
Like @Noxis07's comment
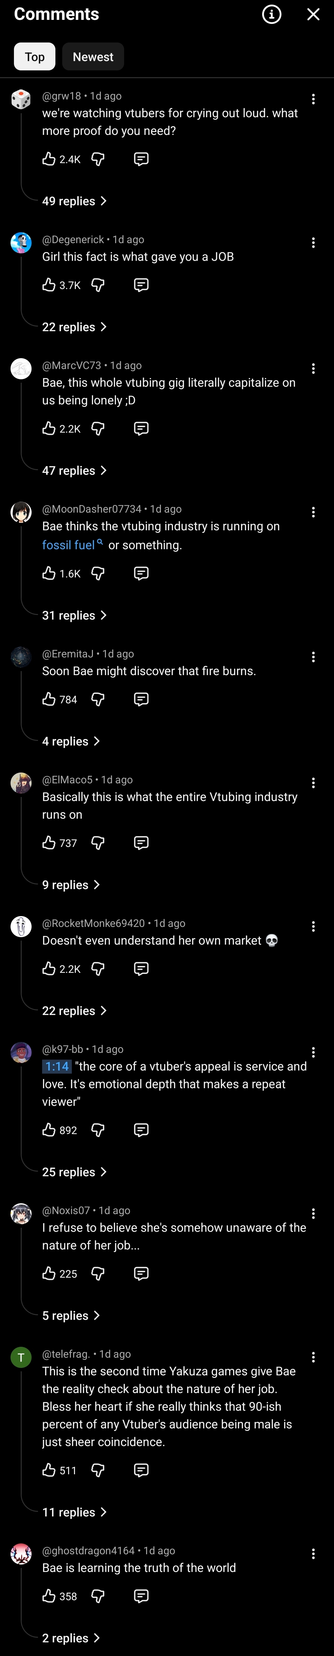point(49,1274)
